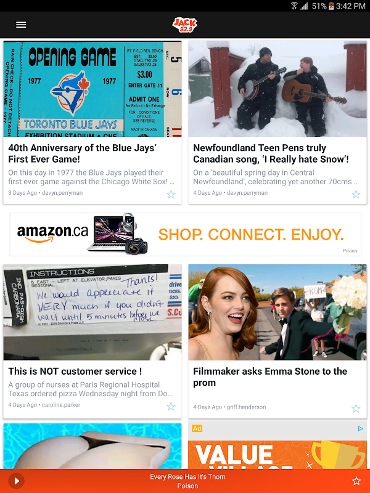Image resolution: width=370 pixels, height=493 pixels.
Task: Tap the JACK 92.9 logo
Action: click(185, 25)
